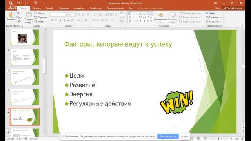Select the rectangle shape in the shapes gallery
Screen dimensions: 251x141
141,14
